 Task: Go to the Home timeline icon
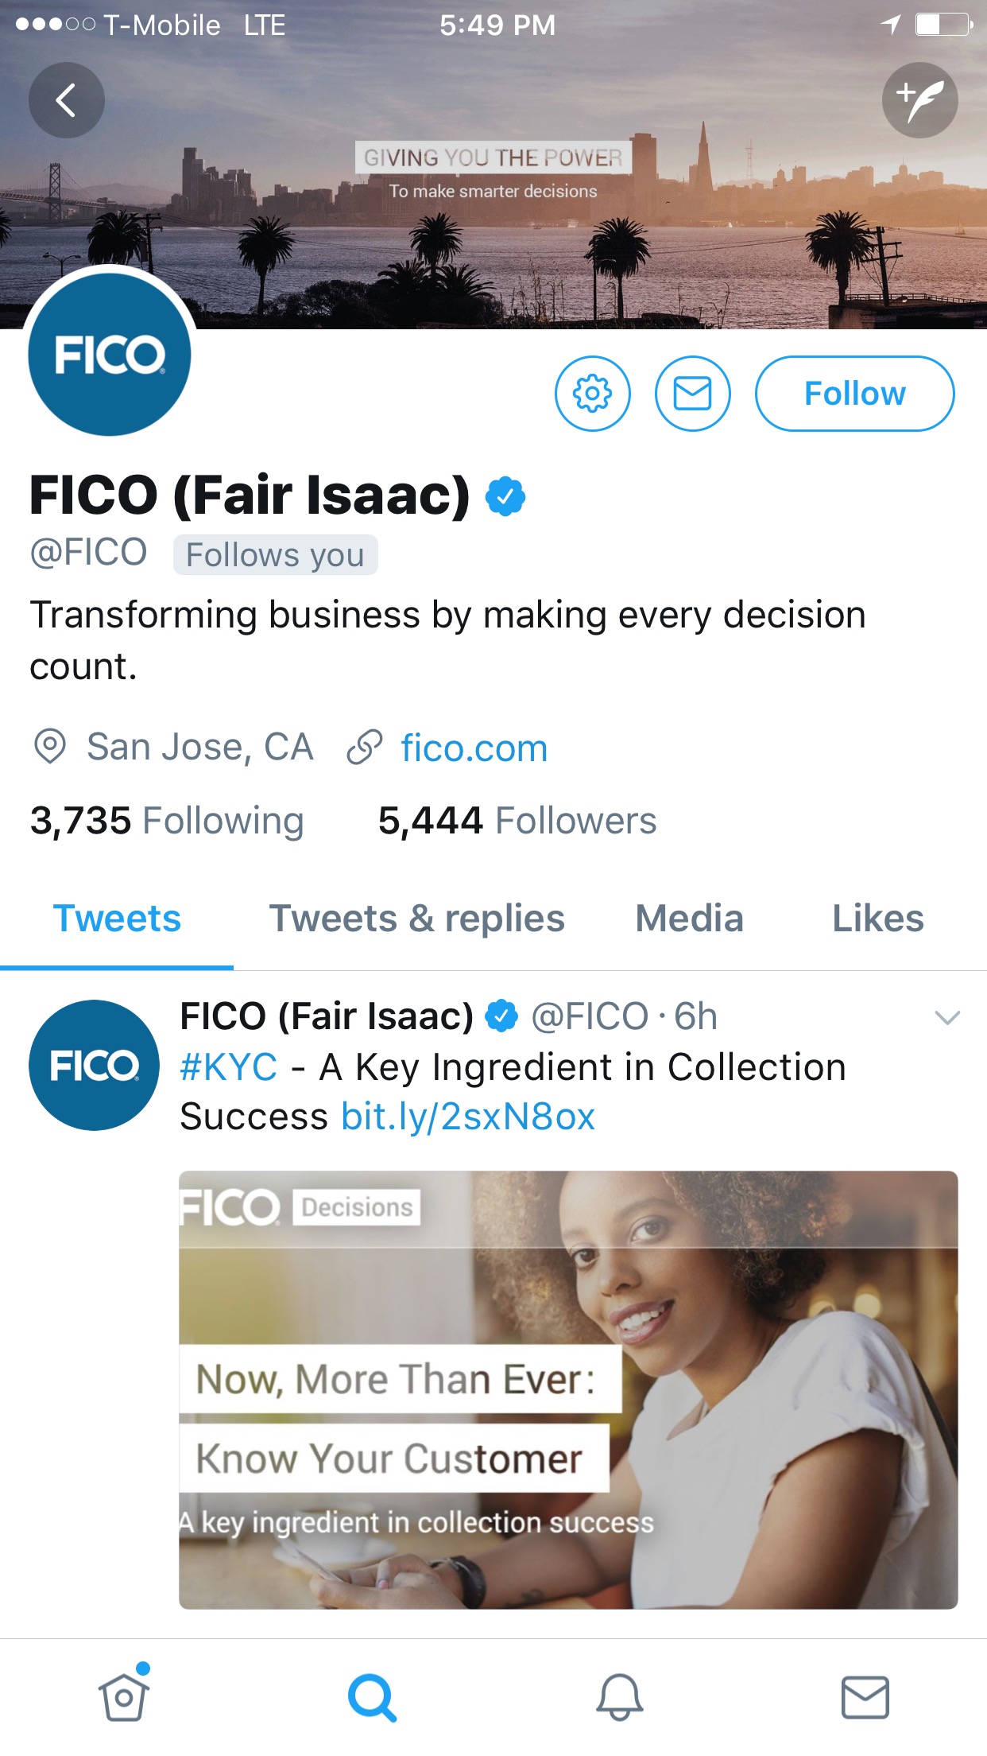(124, 1696)
